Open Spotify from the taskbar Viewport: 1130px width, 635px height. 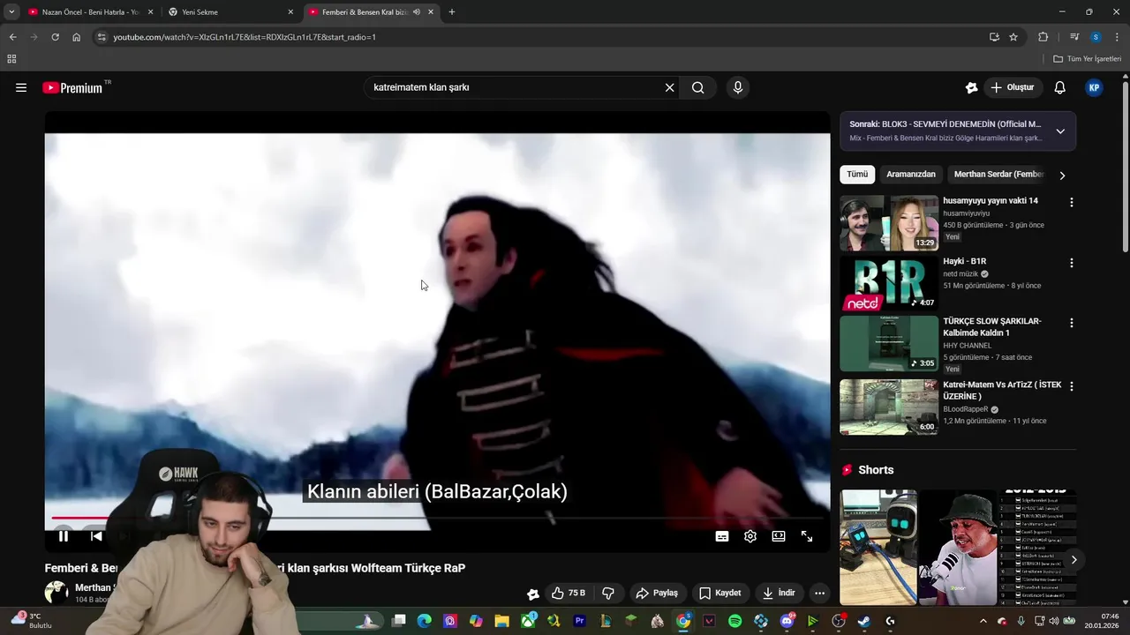point(734,621)
